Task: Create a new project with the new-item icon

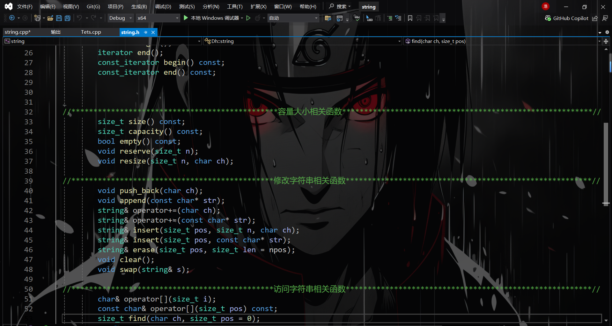Action: click(37, 18)
